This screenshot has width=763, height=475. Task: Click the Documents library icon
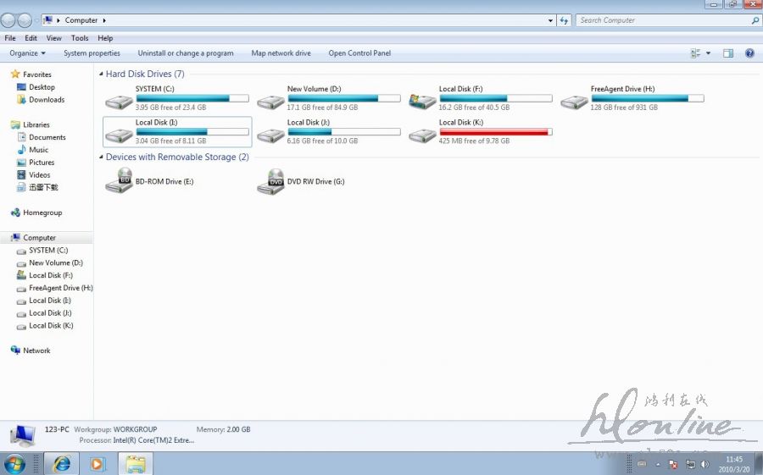tap(21, 137)
